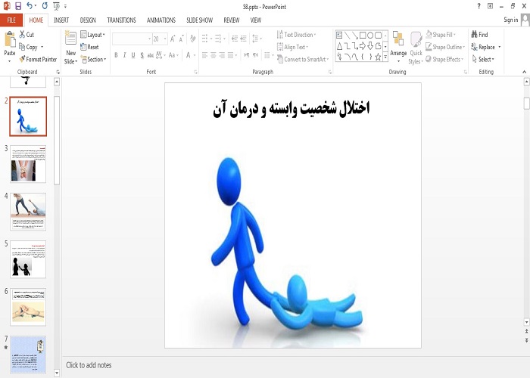530x378 pixels.
Task: Select slide 4 thumbnail
Action: (28, 211)
